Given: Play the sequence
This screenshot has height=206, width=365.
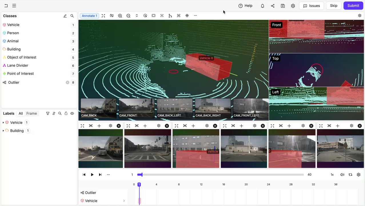Looking at the screenshot, I should click(92, 175).
